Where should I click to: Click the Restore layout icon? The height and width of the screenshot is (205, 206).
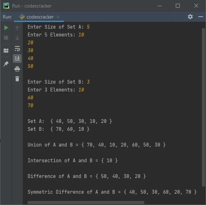[6, 51]
